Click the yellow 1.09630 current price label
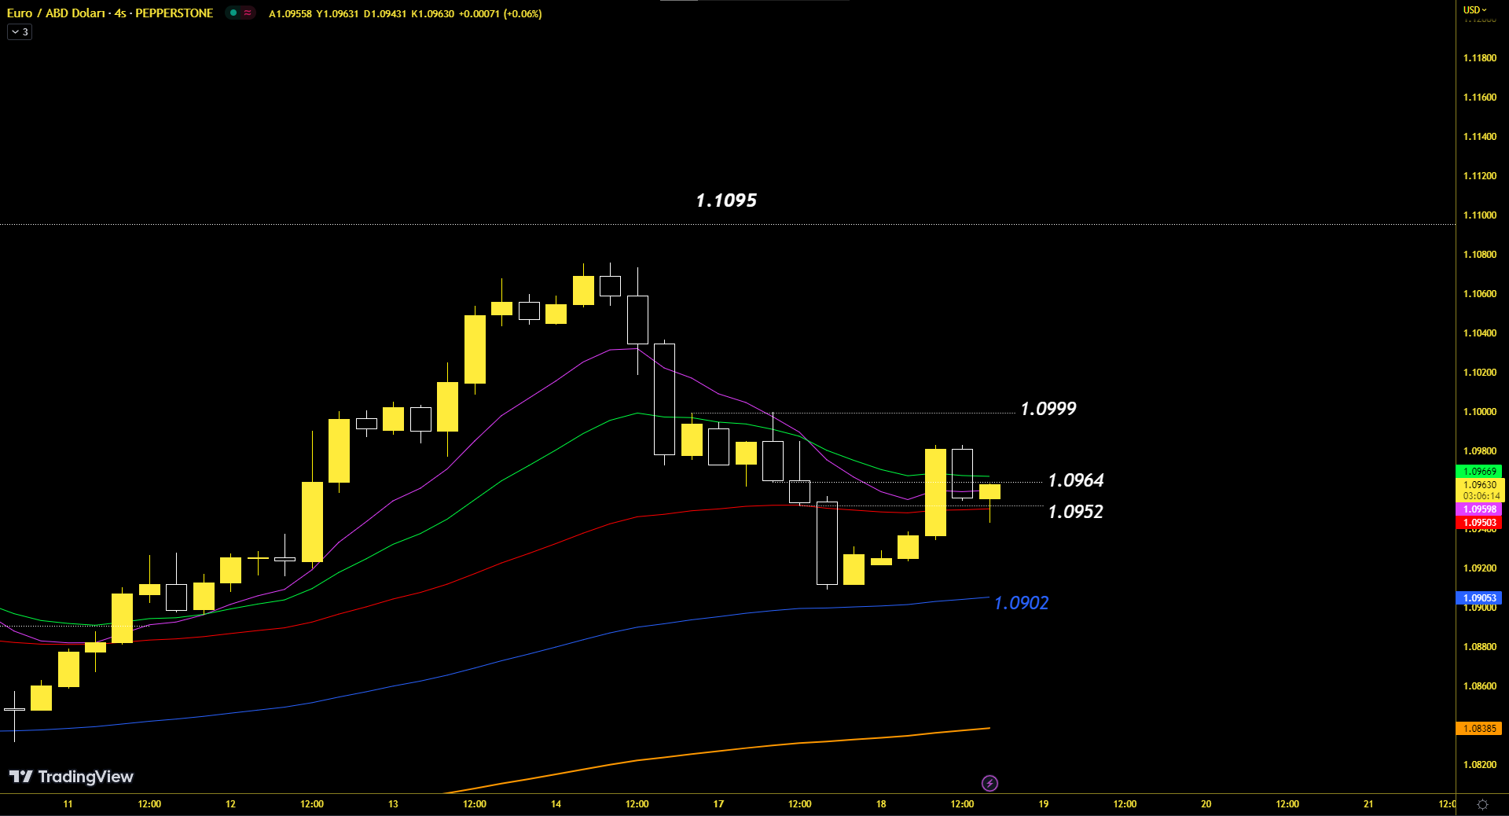The width and height of the screenshot is (1509, 816). point(1479,485)
